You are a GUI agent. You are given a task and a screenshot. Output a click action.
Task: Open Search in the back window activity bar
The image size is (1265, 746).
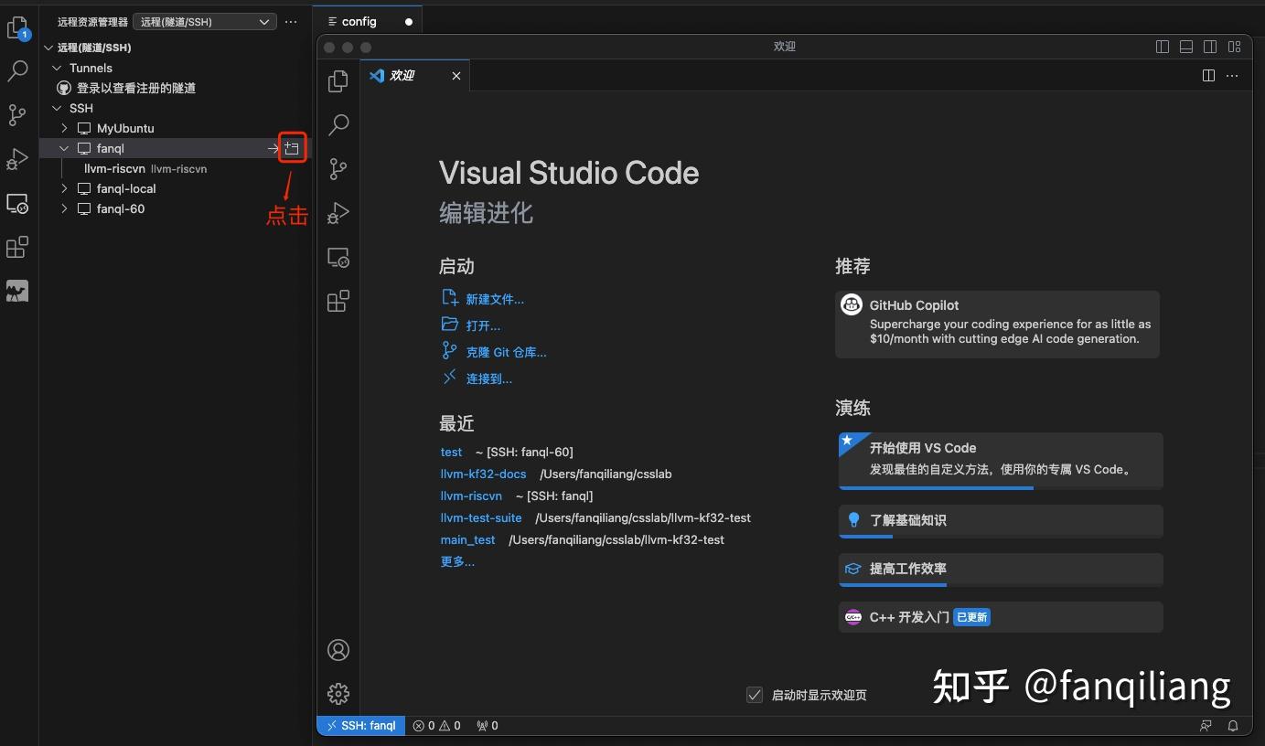pyautogui.click(x=17, y=71)
